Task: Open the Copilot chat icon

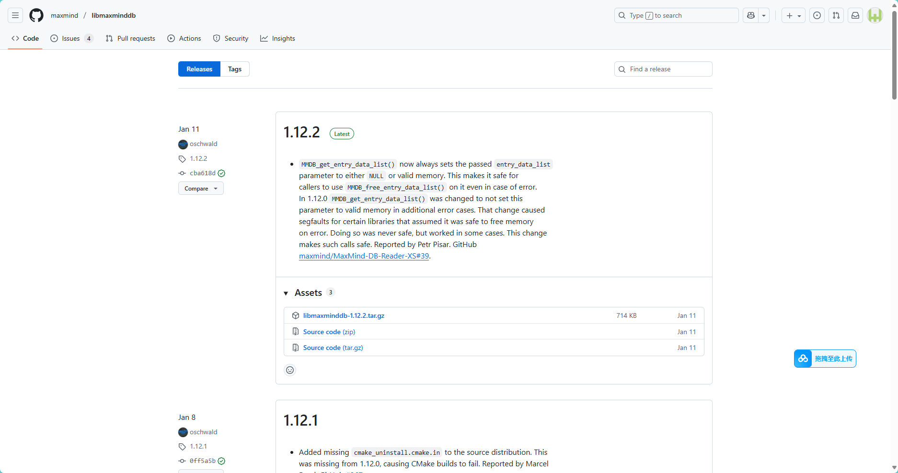Action: point(751,15)
